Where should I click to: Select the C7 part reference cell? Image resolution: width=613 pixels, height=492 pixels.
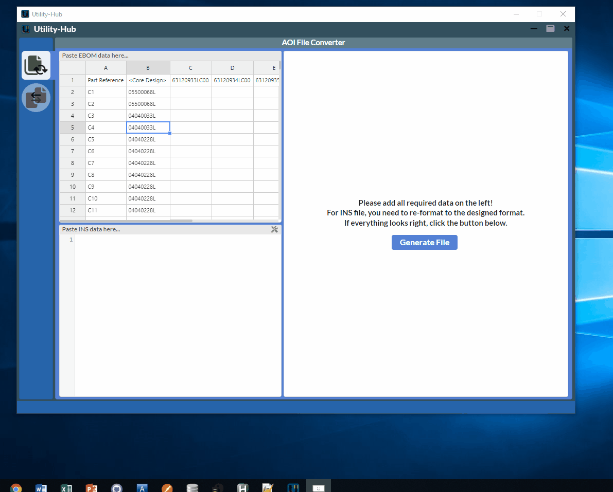click(106, 163)
